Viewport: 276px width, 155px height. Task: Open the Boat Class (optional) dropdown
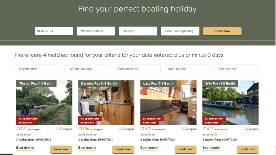180,31
